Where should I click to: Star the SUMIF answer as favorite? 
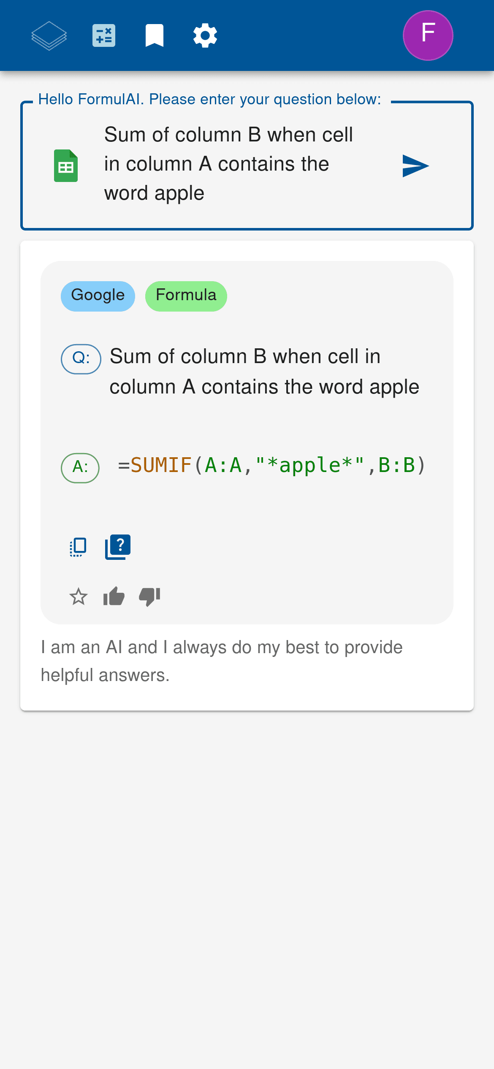tap(79, 597)
